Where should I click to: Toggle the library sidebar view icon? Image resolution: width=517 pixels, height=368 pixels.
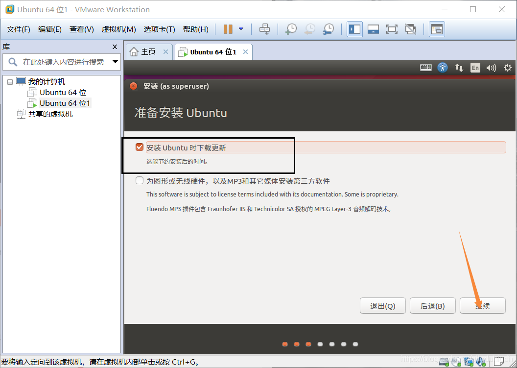coord(355,29)
